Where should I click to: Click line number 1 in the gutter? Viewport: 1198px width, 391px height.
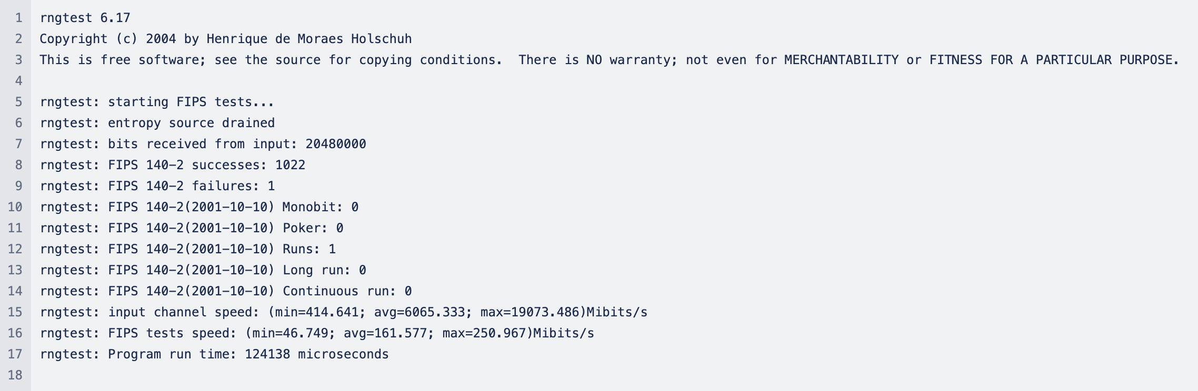[19, 18]
